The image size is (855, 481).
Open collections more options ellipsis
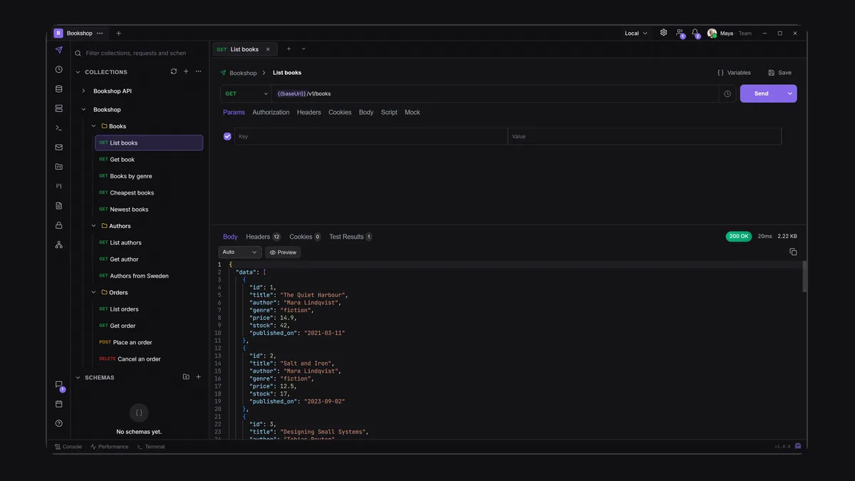point(199,71)
